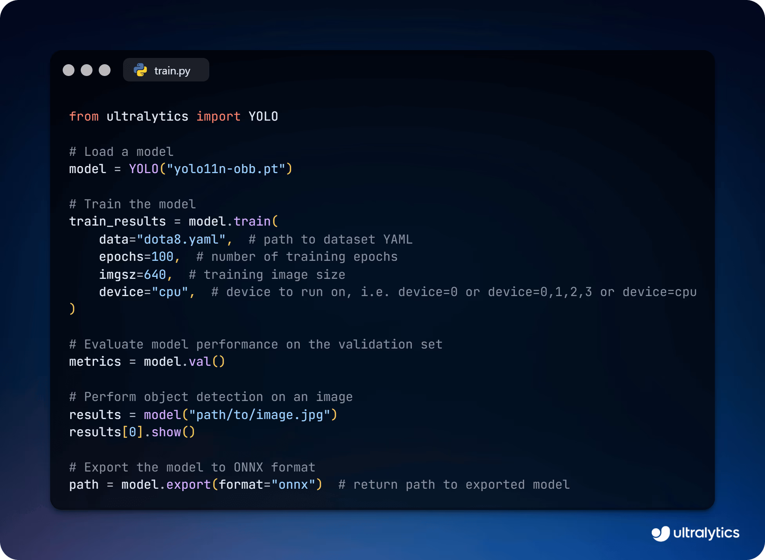
Task: Click the Python logo icon in tab
Action: click(x=140, y=70)
